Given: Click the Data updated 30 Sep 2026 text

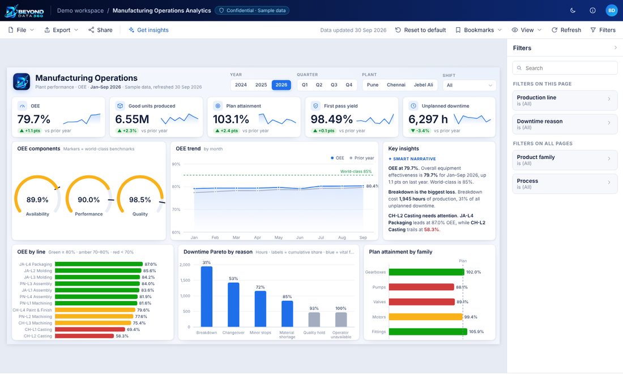Looking at the screenshot, I should [353, 30].
